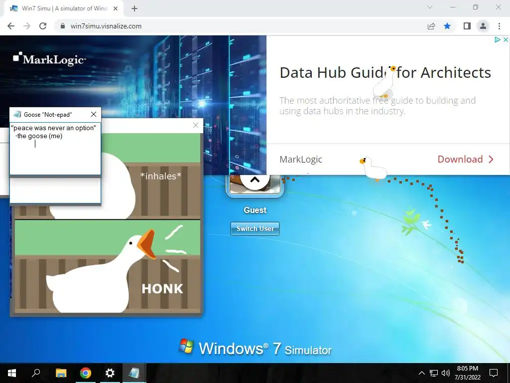
Task: Click the *inhales* image panel
Action: click(x=151, y=176)
